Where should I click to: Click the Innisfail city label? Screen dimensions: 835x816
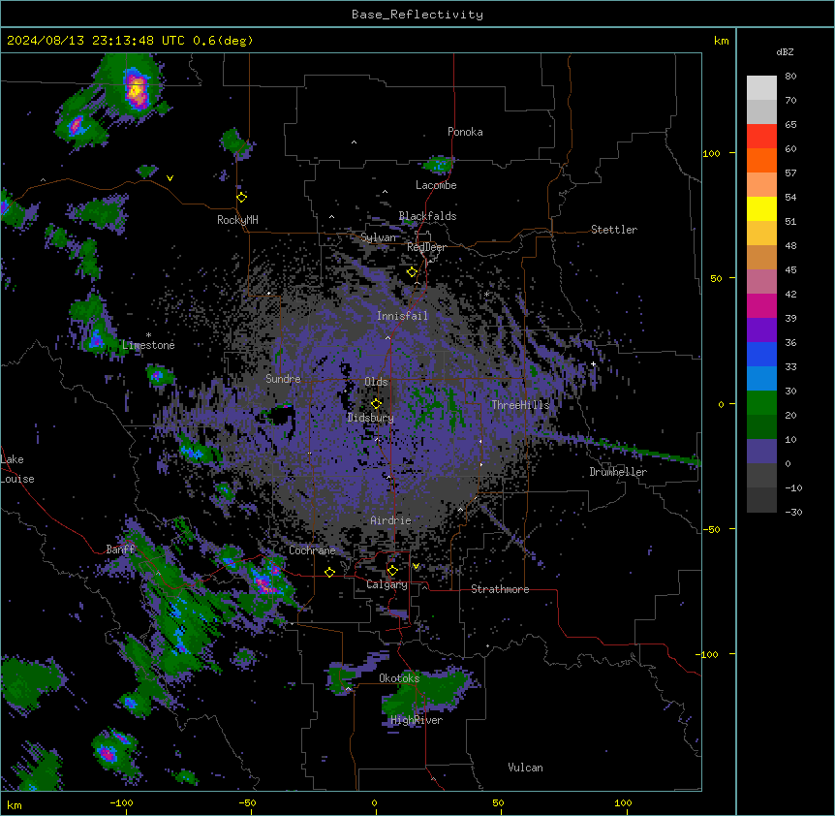402,316
